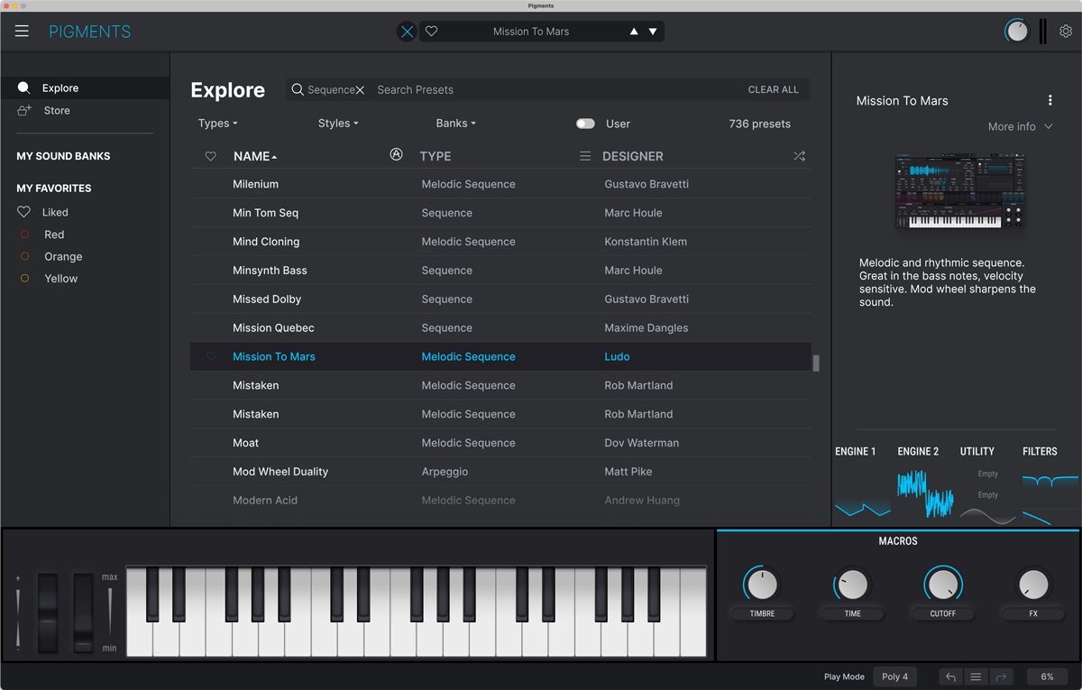Click the shuffle icon above the preset list
This screenshot has height=690, width=1082.
[799, 155]
